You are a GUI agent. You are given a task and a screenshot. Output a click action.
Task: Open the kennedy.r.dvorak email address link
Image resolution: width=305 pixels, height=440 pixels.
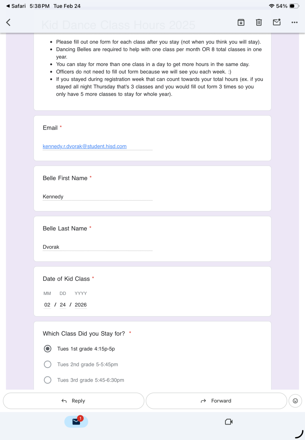tap(84, 146)
